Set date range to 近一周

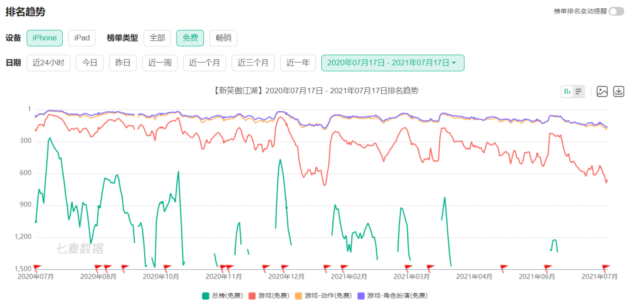point(160,63)
